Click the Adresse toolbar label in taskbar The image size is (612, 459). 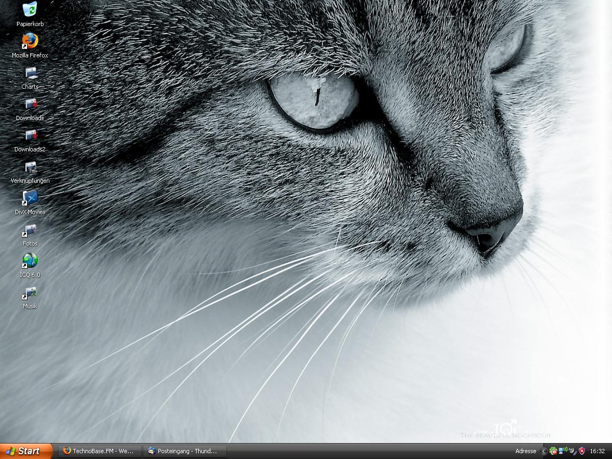tap(526, 451)
